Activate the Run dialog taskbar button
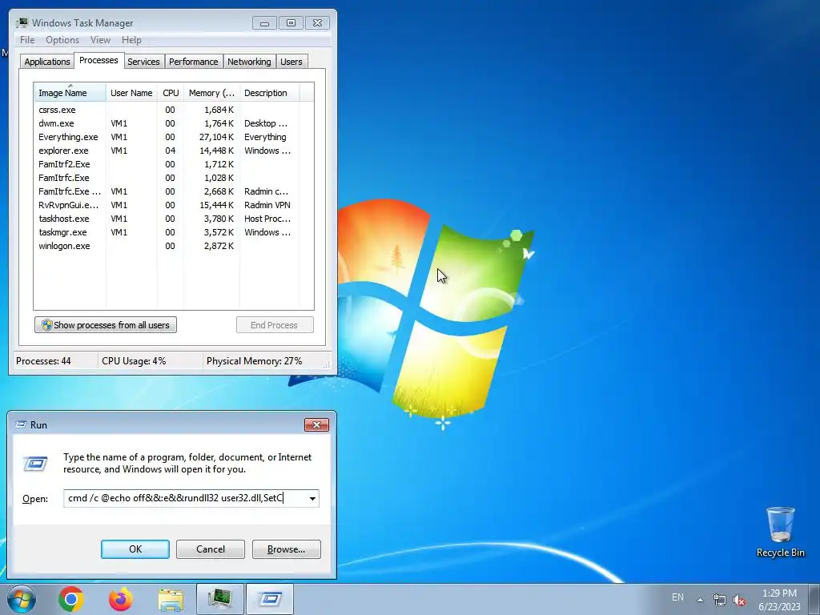 coord(270,599)
